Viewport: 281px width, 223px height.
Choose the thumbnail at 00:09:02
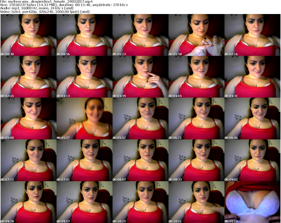[x=252, y=160]
